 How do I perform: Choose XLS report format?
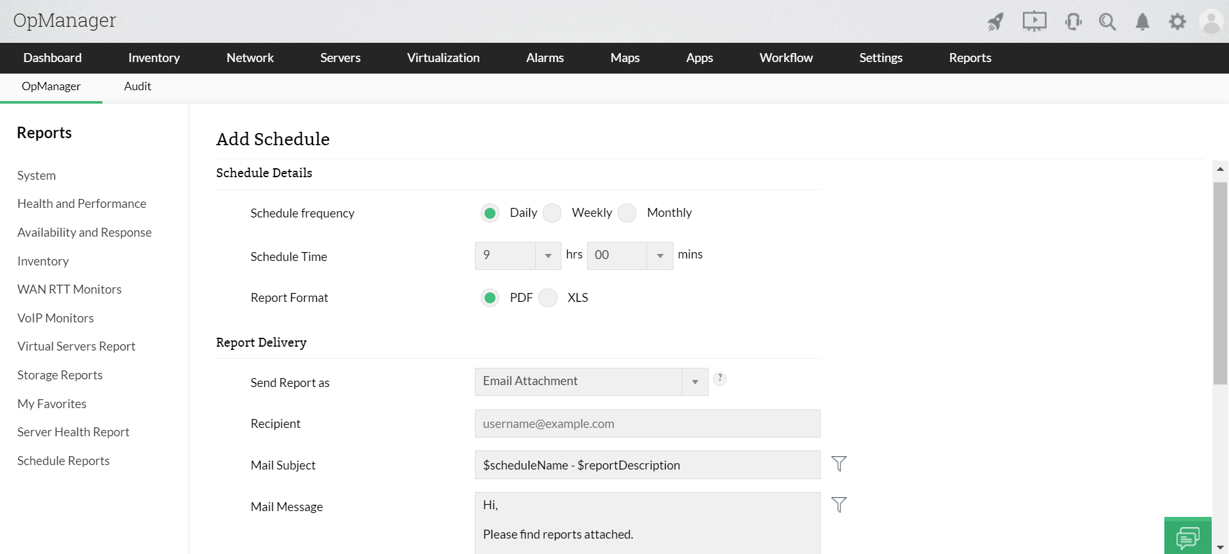pyautogui.click(x=548, y=298)
